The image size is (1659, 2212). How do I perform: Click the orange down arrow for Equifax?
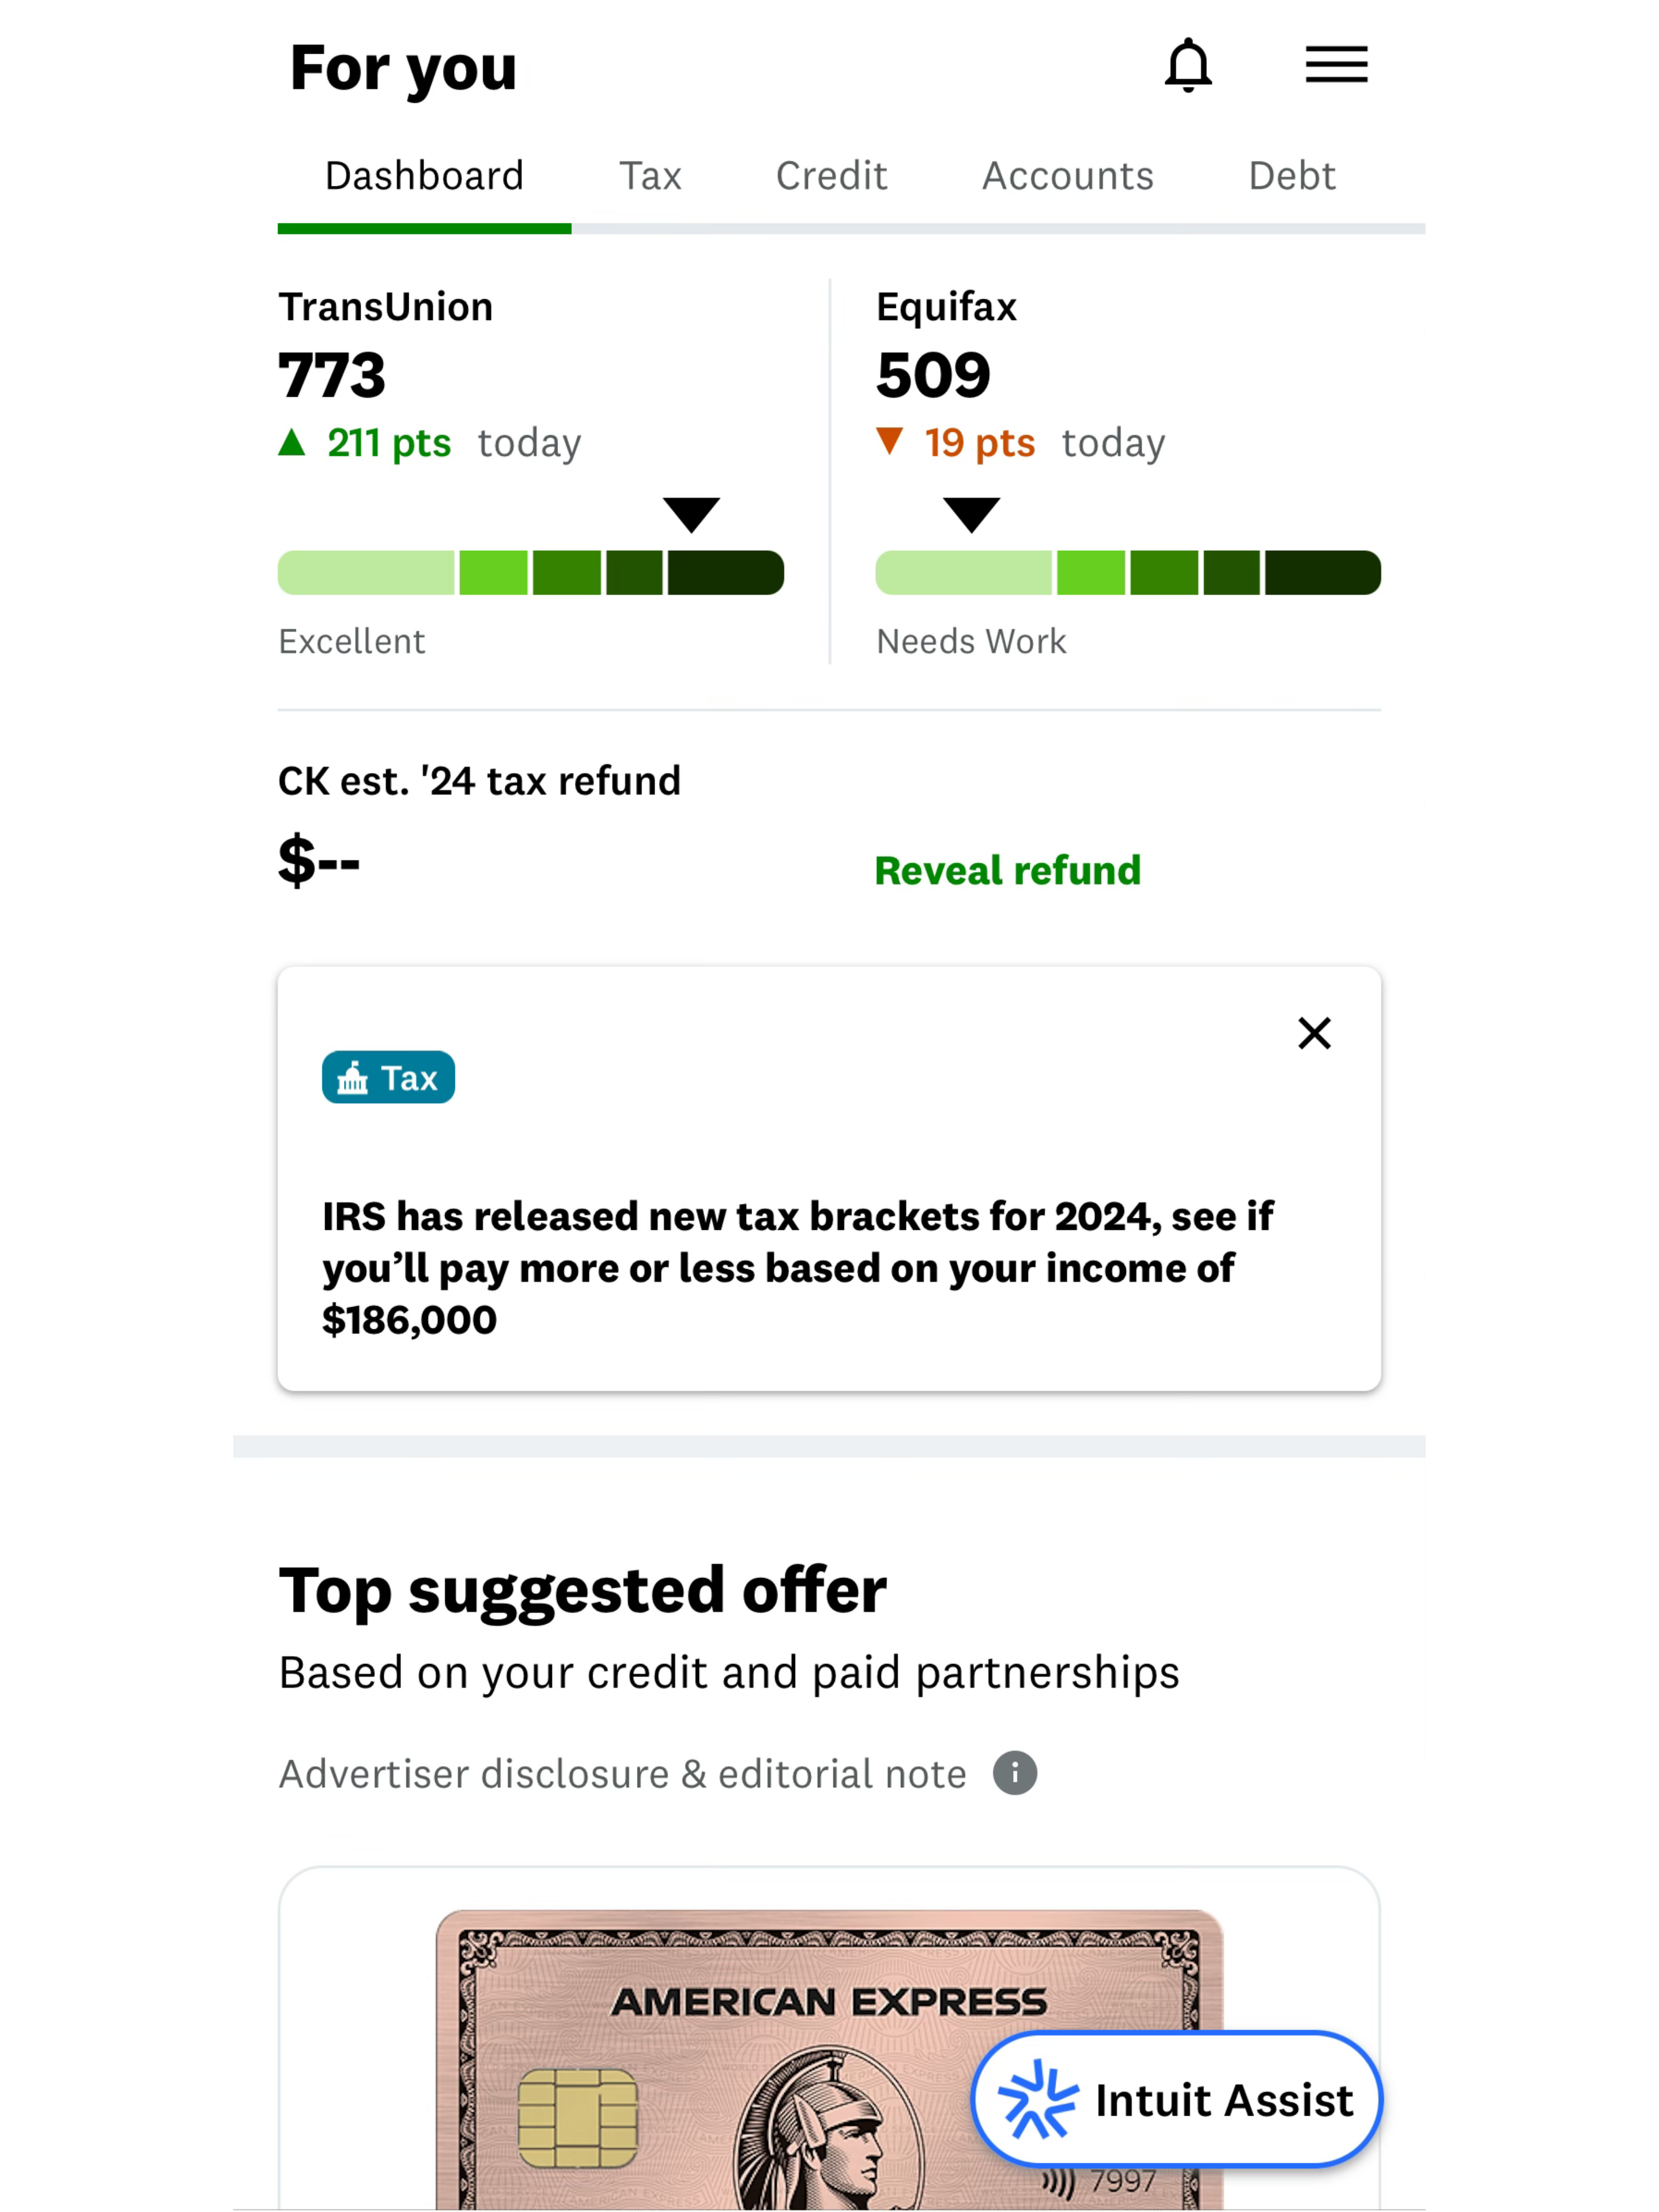click(x=889, y=441)
